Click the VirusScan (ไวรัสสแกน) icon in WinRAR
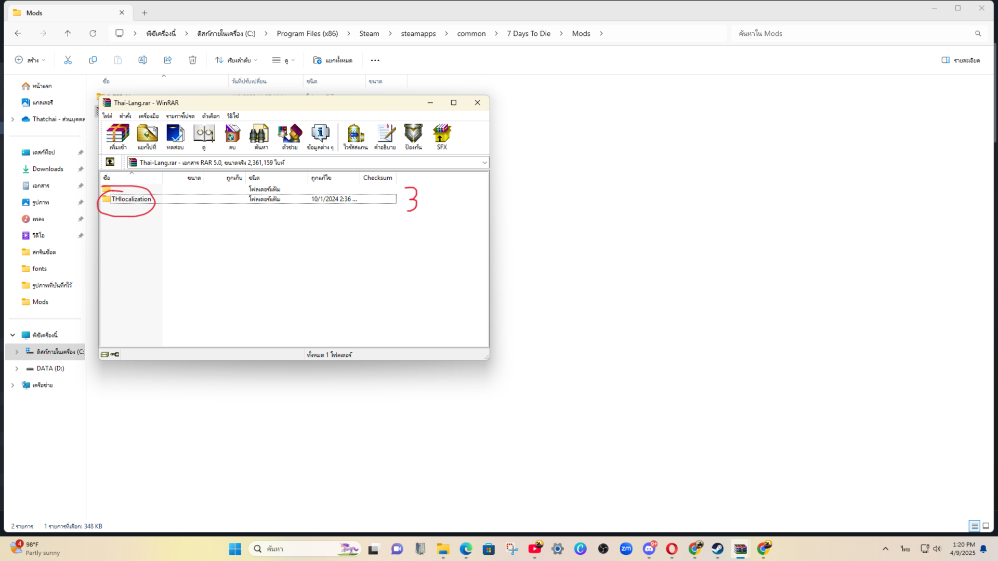 click(356, 137)
